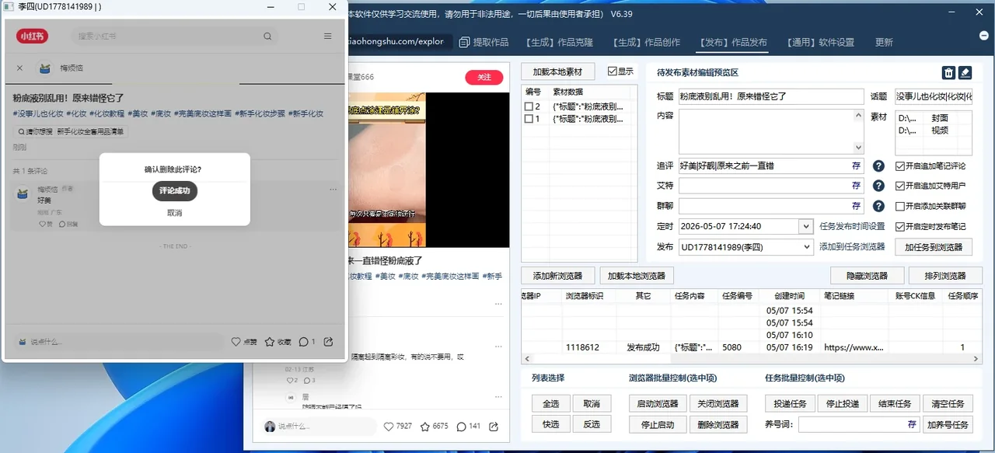Toggle 开启定时发布笔记 checkbox

point(900,227)
